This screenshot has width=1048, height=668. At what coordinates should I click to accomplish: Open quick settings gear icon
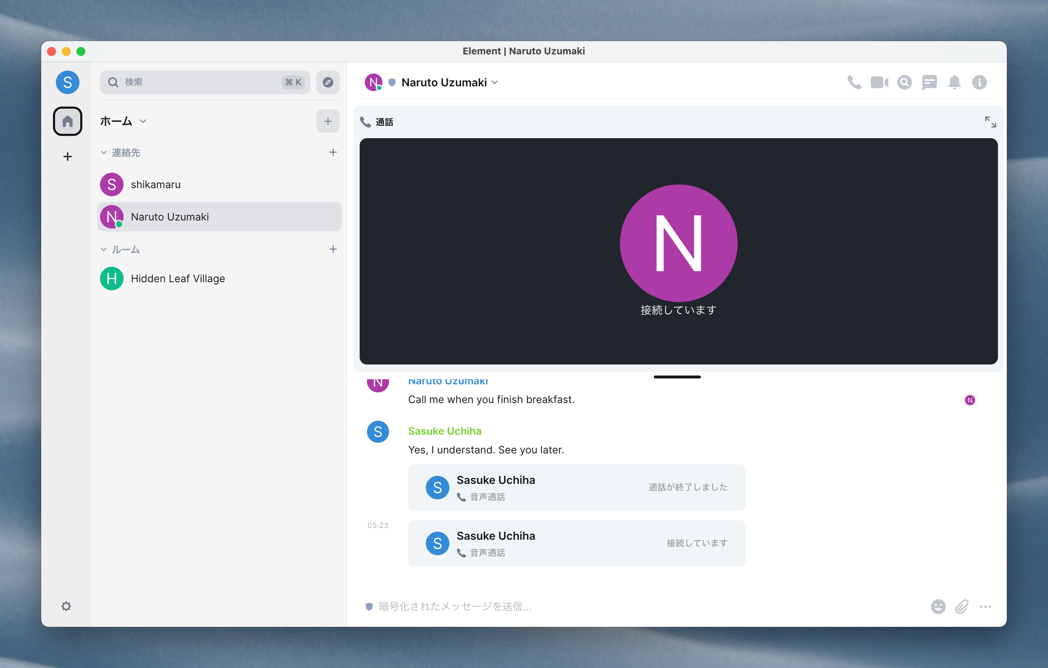(66, 606)
